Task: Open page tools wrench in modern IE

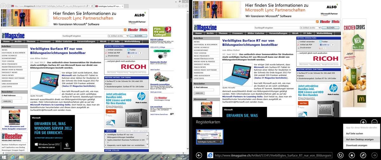Action: (363, 155)
